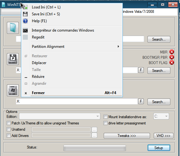Click the red X icon beside BOOTMGR PBR

pos(172,57)
